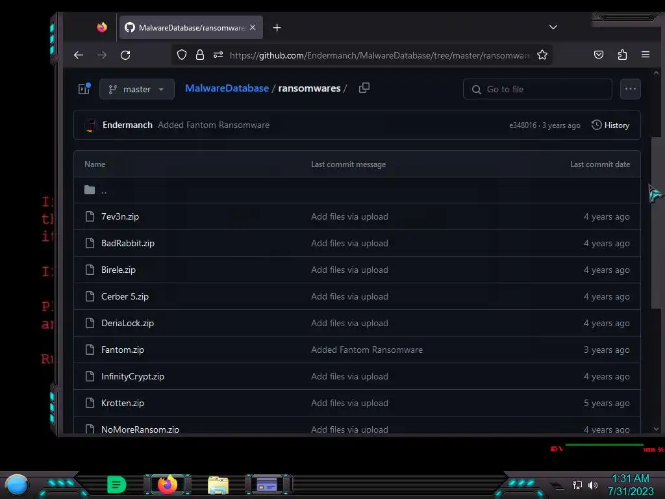Image resolution: width=665 pixels, height=499 pixels.
Task: Open the Birele.zip file
Action: 118,270
